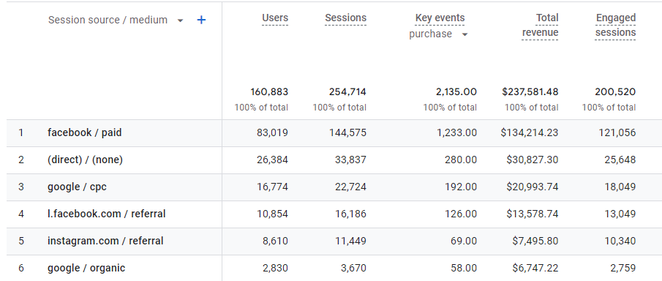
Task: Click the 16,774 users cell for google / cpc
Action: [273, 187]
